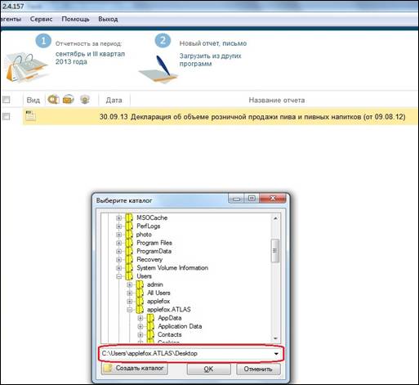Viewport: 419px width, 385px height.
Task: Open the Сервис menu
Action: pos(41,19)
